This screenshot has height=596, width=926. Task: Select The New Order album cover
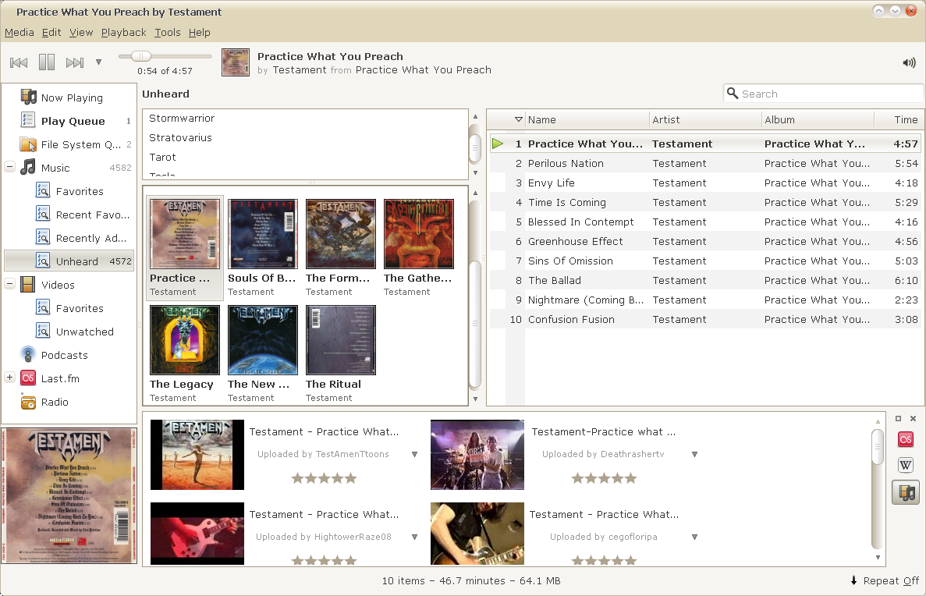[263, 340]
